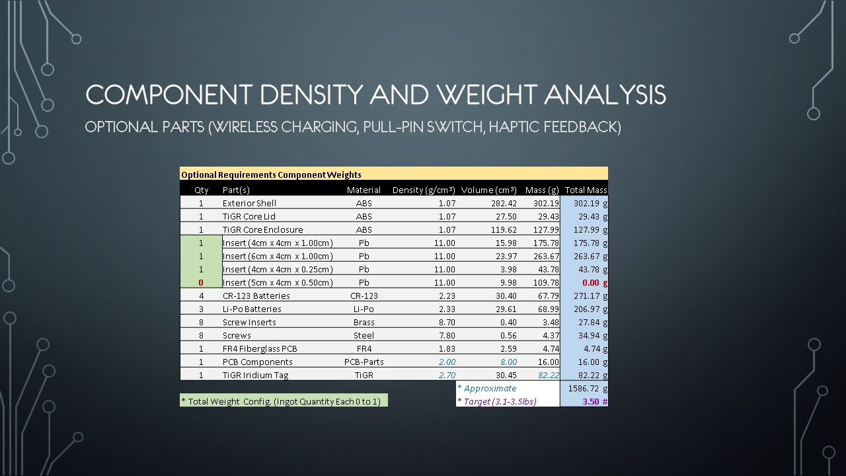This screenshot has height=476, width=846.
Task: Click the Density column header
Action: pyautogui.click(x=423, y=190)
